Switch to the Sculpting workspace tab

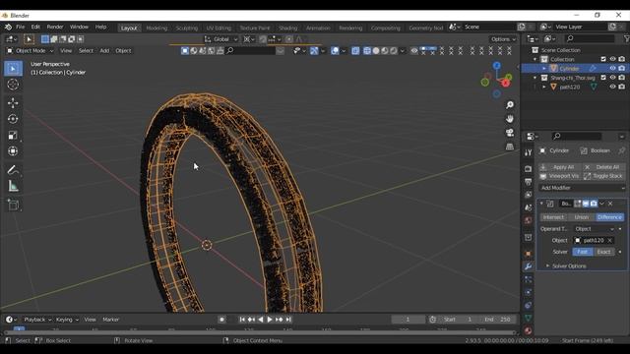coord(187,29)
